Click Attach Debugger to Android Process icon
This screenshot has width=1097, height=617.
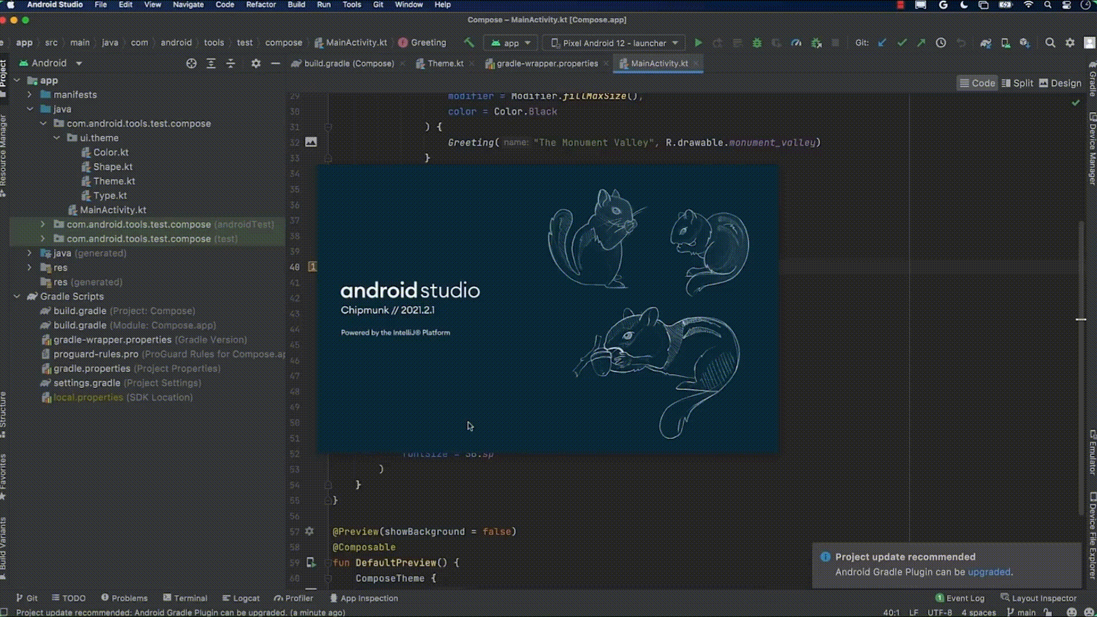pos(816,43)
